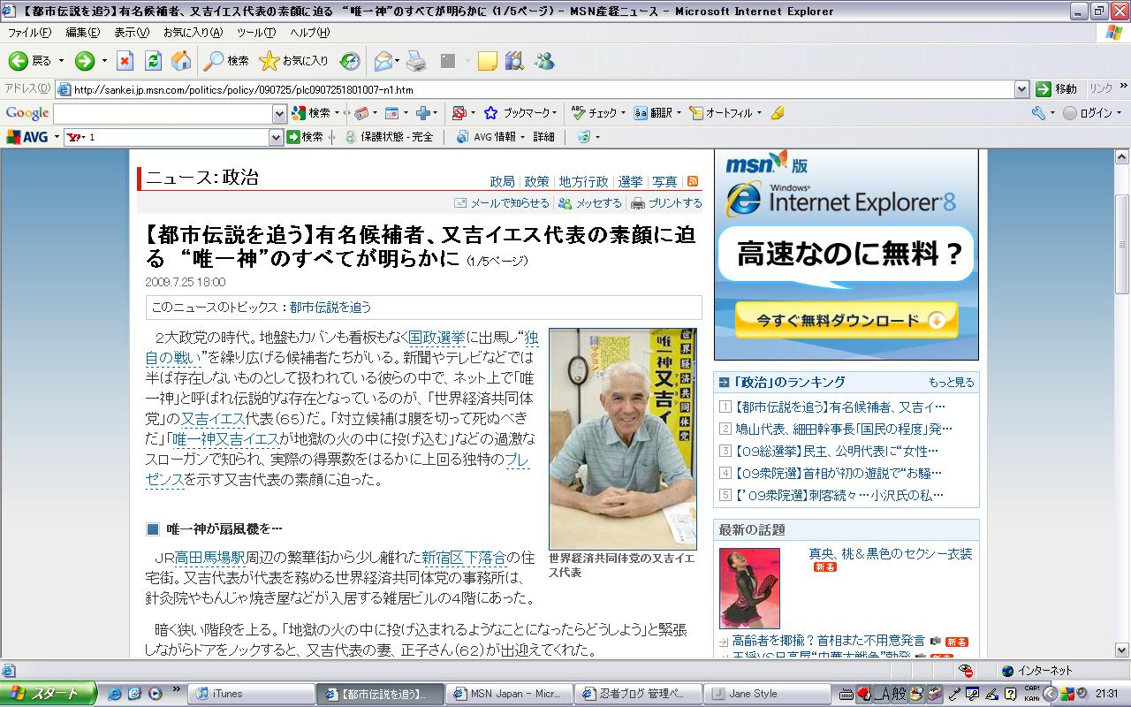The height and width of the screenshot is (707, 1131).
Task: Open browsing history clock icon
Action: (350, 61)
